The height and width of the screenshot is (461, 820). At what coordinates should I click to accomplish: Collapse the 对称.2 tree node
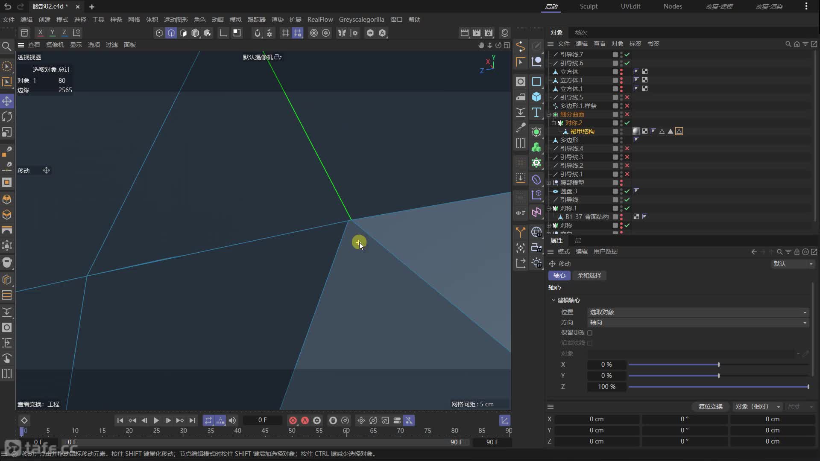point(553,123)
